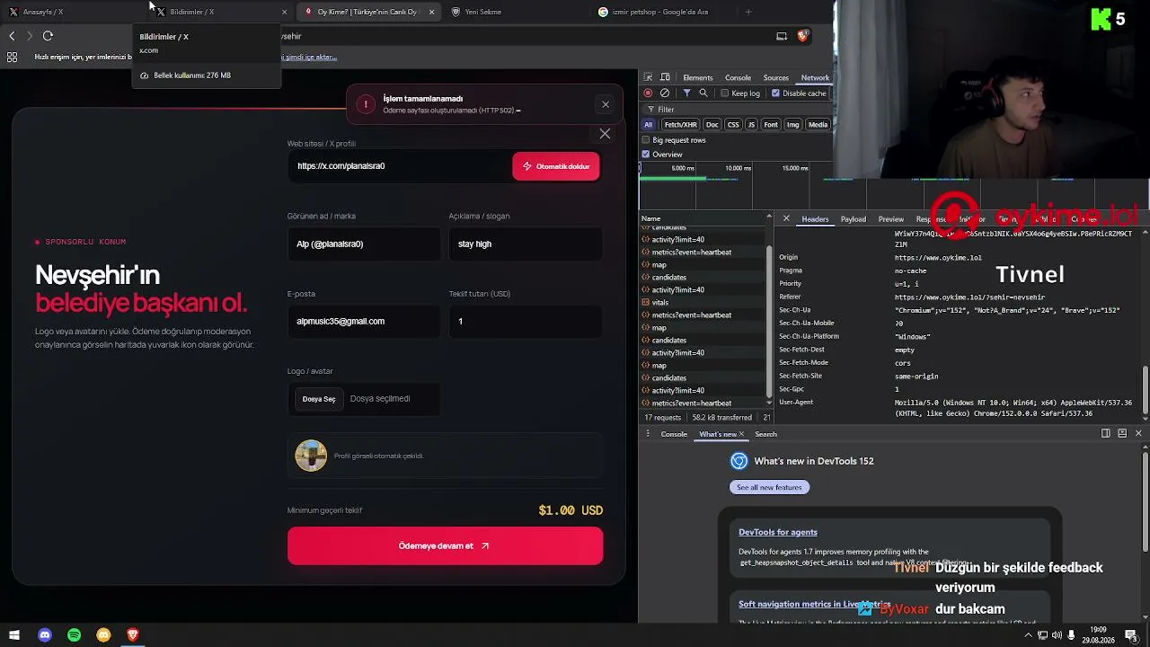1150x647 pixels.
Task: Click the dock drawer side icon
Action: (1106, 433)
